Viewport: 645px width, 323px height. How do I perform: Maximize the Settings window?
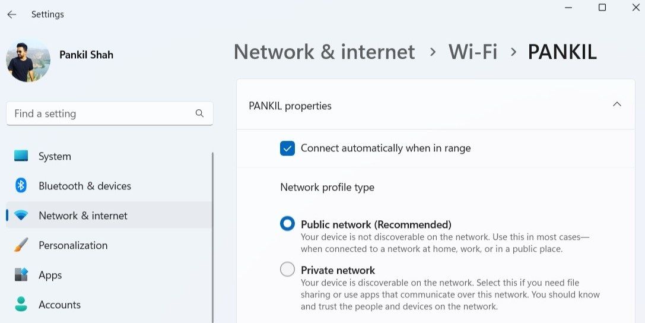(x=602, y=7)
